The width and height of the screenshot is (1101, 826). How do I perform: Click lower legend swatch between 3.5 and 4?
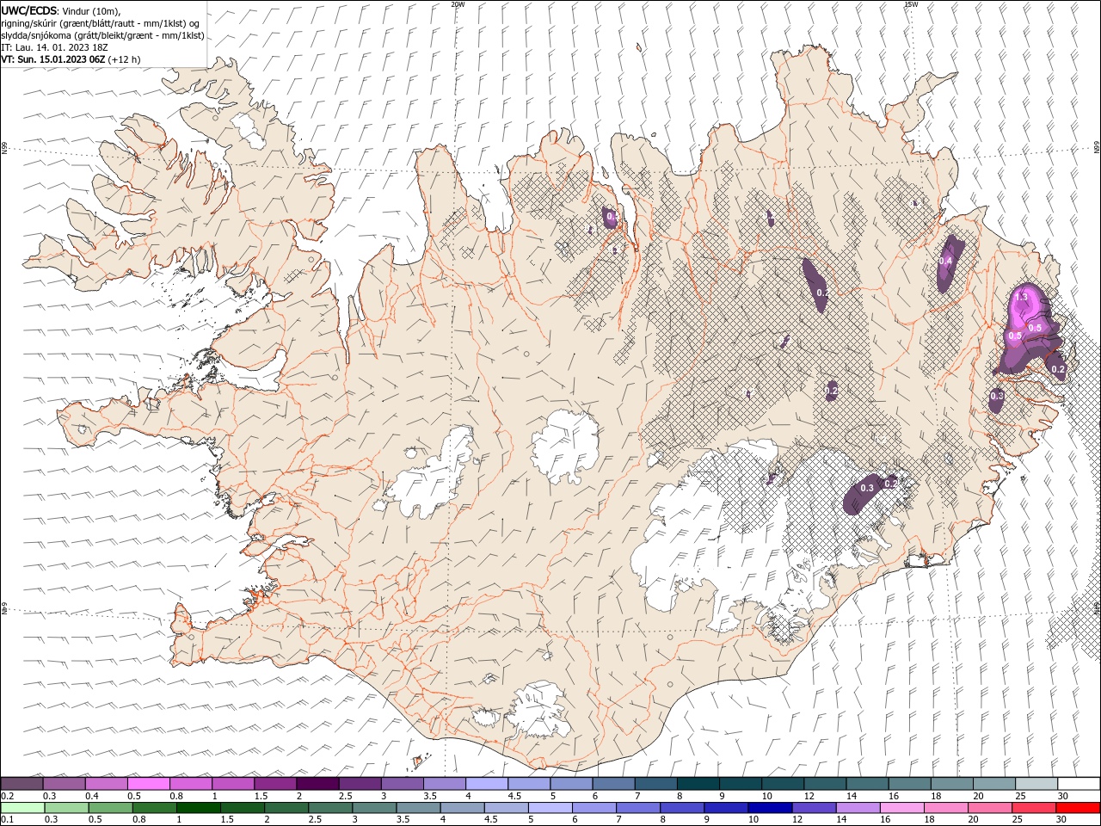[x=417, y=807]
